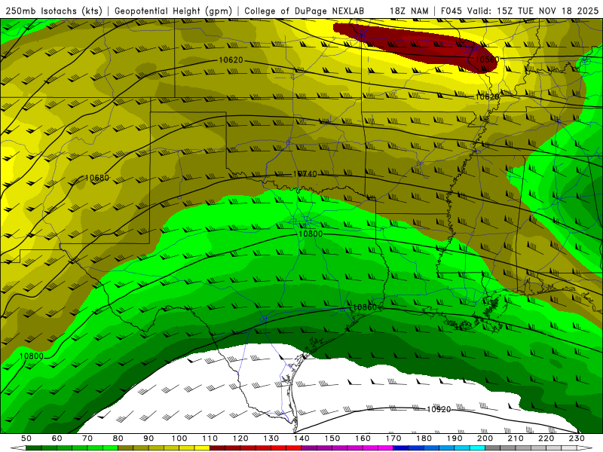Click the 80 value on the color scale
This screenshot has height=452, width=603.
click(118, 438)
